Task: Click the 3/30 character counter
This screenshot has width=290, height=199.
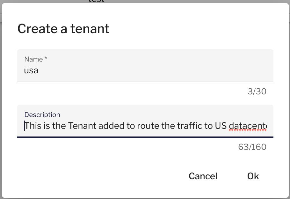Action: click(257, 92)
